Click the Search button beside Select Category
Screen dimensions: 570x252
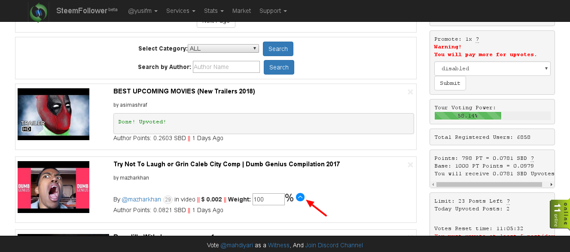coord(277,48)
